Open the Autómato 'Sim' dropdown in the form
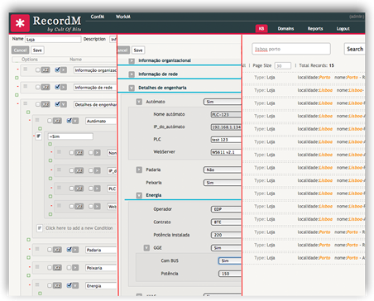 click(223, 102)
